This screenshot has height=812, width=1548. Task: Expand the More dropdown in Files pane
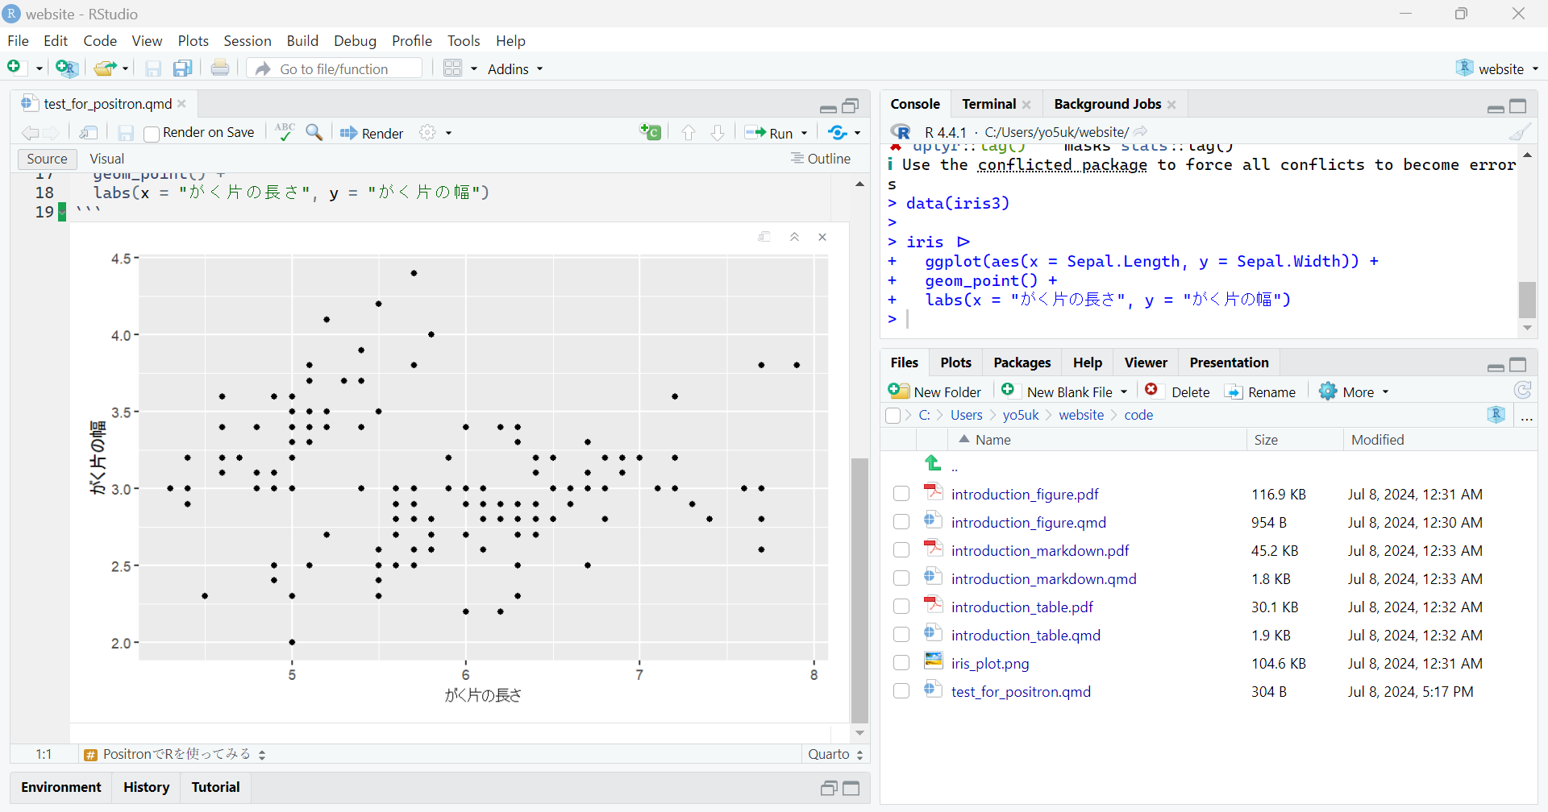tap(1355, 392)
